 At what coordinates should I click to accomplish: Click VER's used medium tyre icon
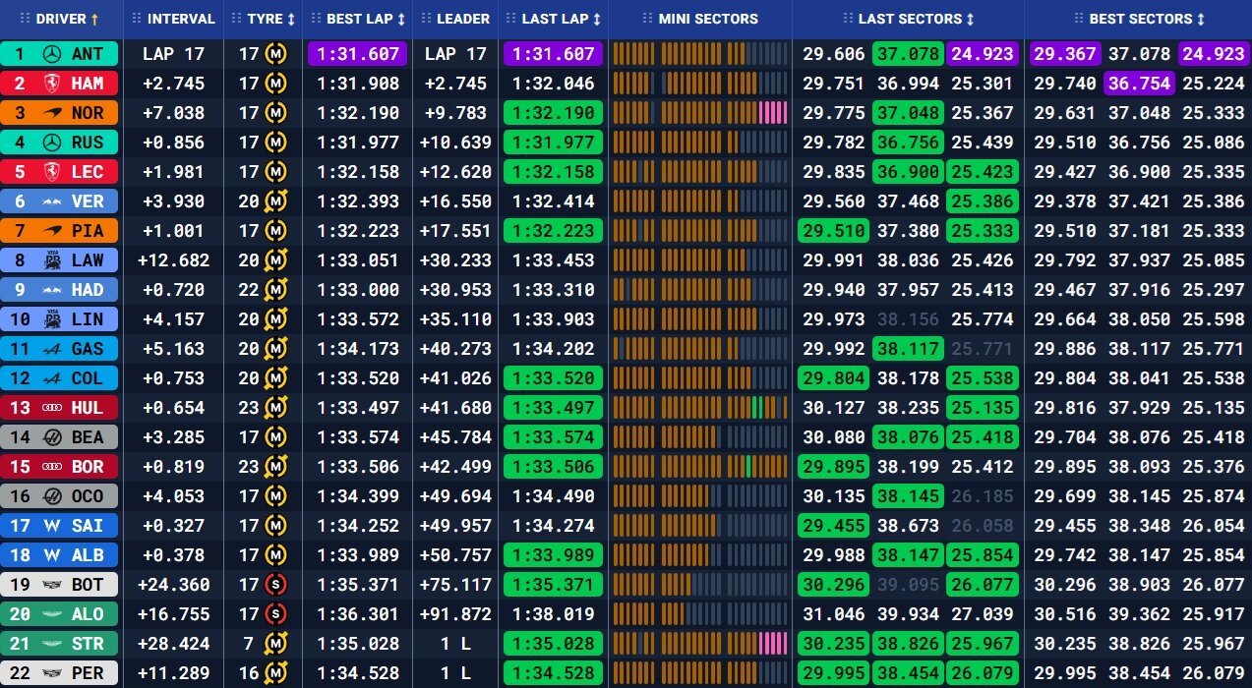click(276, 201)
